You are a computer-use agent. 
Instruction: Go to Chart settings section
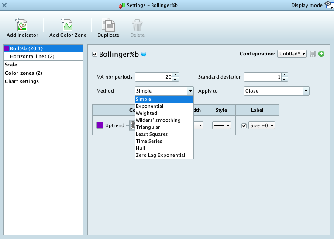pos(43,81)
